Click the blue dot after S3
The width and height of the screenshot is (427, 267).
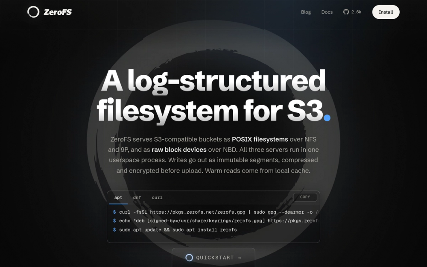click(x=327, y=117)
